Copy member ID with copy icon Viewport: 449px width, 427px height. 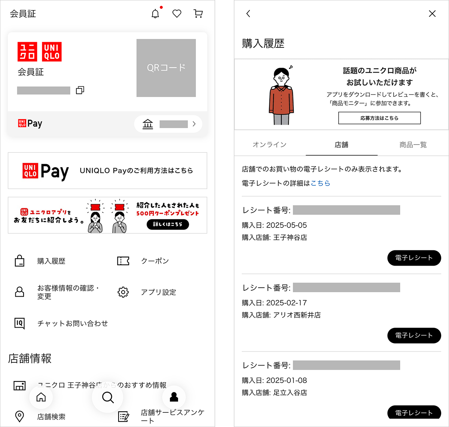click(x=80, y=90)
